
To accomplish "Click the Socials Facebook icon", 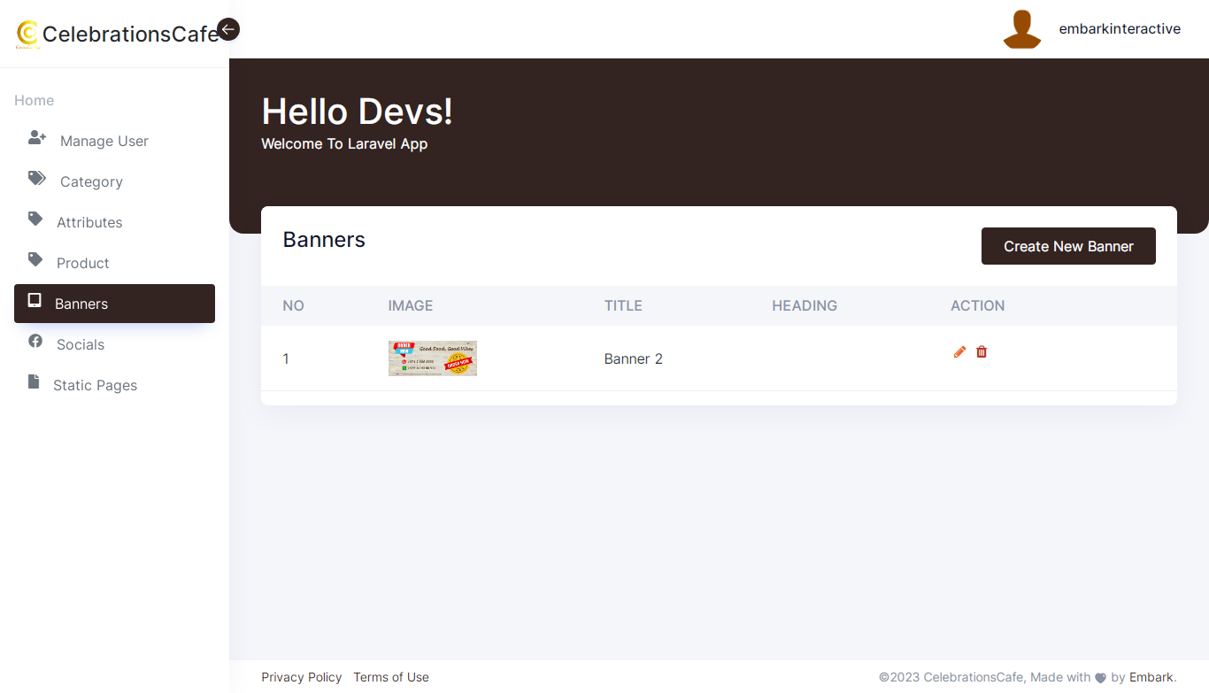I will 35,342.
